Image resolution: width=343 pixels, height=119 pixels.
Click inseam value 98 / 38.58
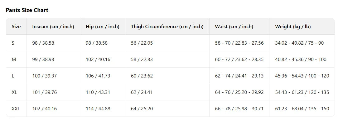coord(43,43)
